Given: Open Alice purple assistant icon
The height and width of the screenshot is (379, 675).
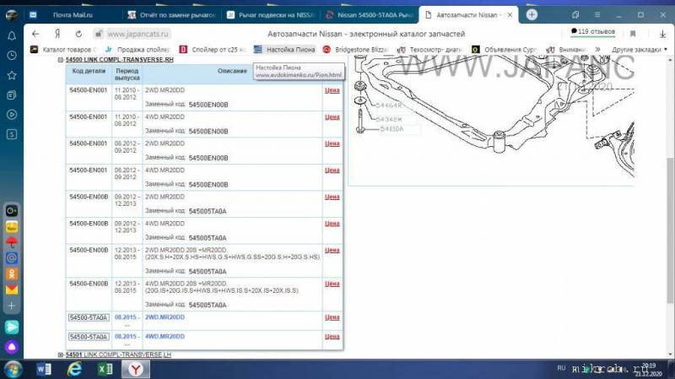Looking at the screenshot, I should (12, 347).
